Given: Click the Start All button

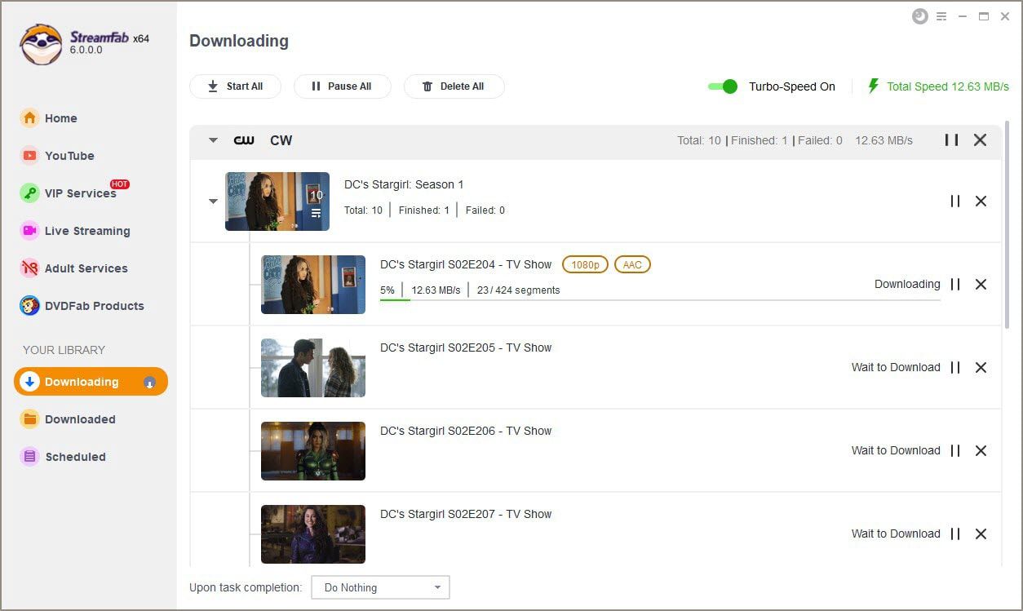Looking at the screenshot, I should pos(235,86).
